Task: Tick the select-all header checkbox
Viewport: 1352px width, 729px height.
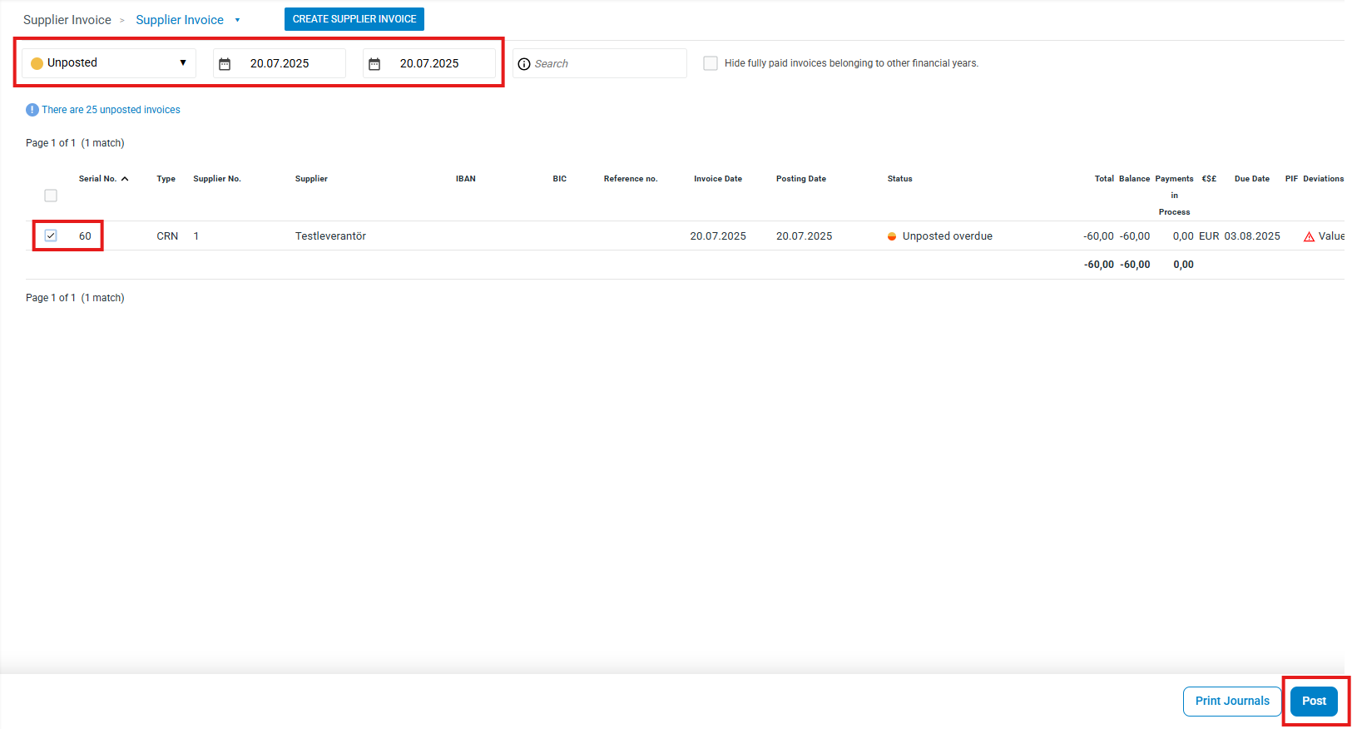Action: pyautogui.click(x=51, y=196)
